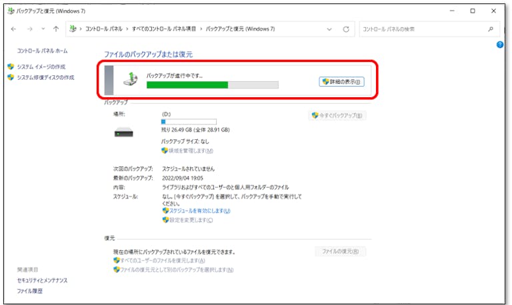
Task: Open ファイル履歴 link
Action: coord(30,291)
